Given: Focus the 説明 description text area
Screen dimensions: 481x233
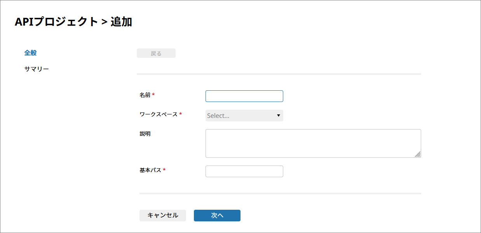Looking at the screenshot, I should click(313, 143).
